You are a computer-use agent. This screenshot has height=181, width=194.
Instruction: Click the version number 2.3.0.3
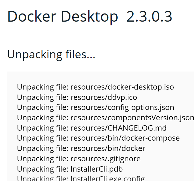[x=149, y=17]
